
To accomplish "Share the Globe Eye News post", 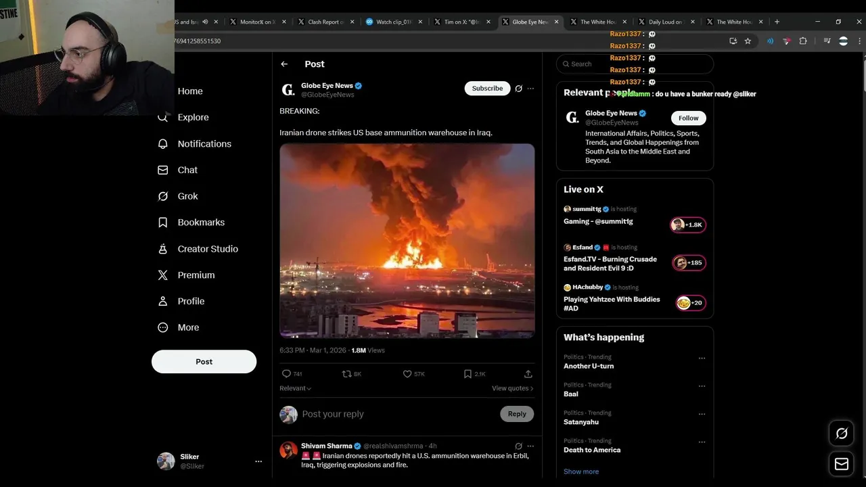I will pyautogui.click(x=528, y=373).
